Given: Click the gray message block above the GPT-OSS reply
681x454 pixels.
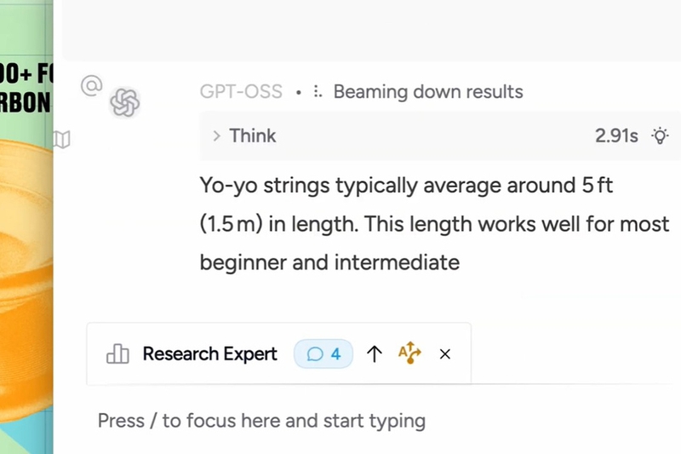Looking at the screenshot, I should click(371, 30).
